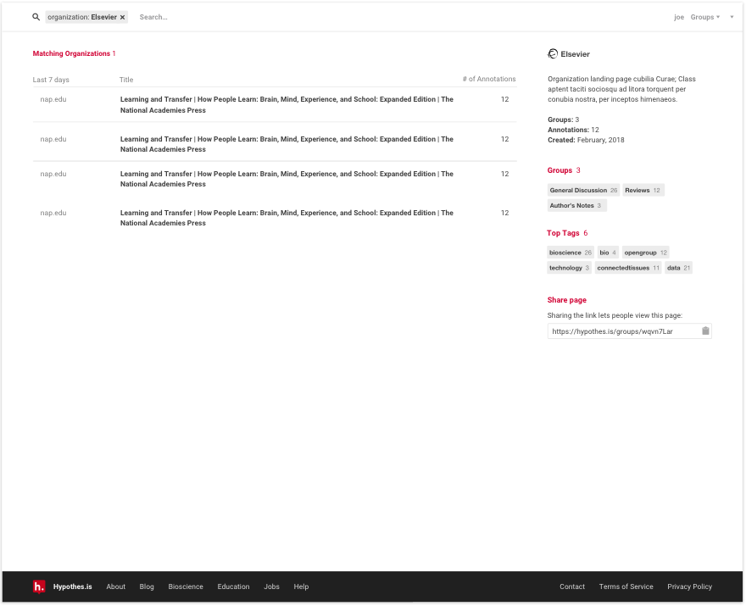Click the Title column header

coord(126,80)
